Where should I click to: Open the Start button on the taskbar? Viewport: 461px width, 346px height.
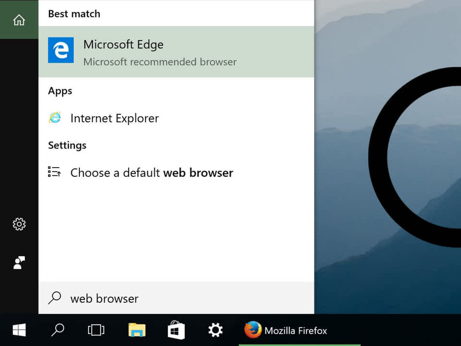pyautogui.click(x=18, y=330)
